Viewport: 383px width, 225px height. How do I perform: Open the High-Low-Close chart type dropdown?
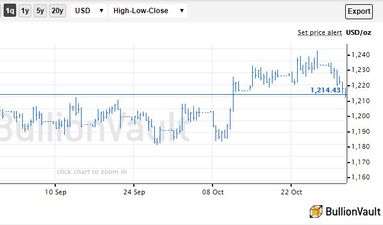[148, 11]
